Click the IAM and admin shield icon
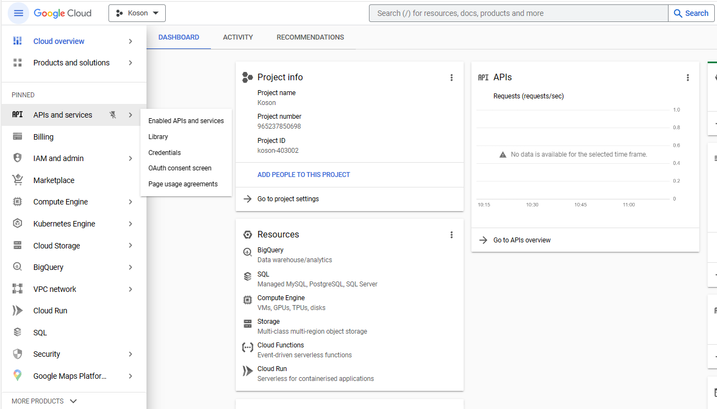717x409 pixels. pyautogui.click(x=18, y=158)
